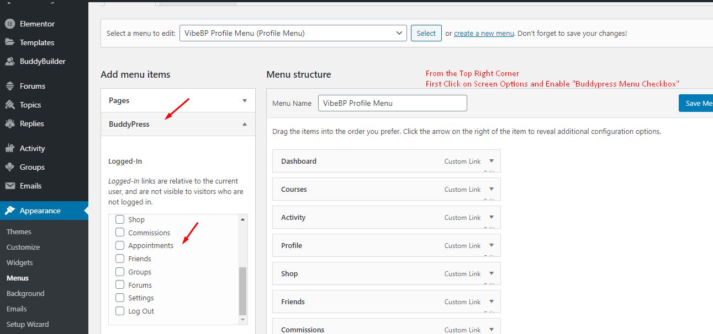Open the Menus submenu item

[18, 278]
